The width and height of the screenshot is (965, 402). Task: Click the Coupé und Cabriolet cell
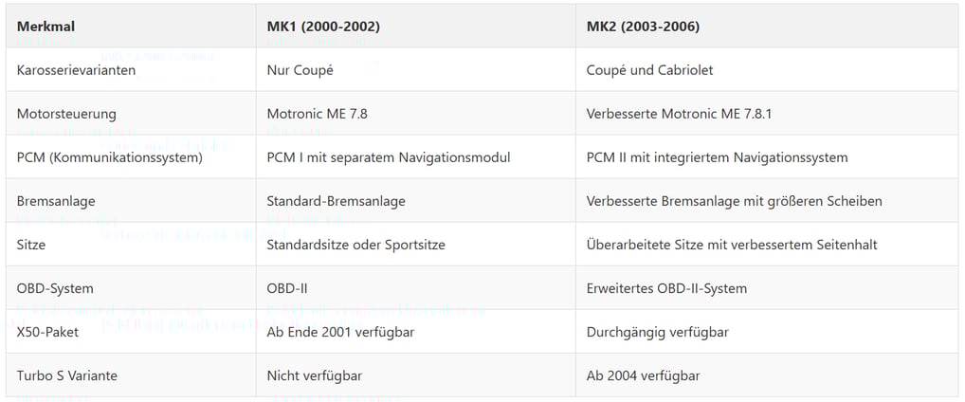649,70
